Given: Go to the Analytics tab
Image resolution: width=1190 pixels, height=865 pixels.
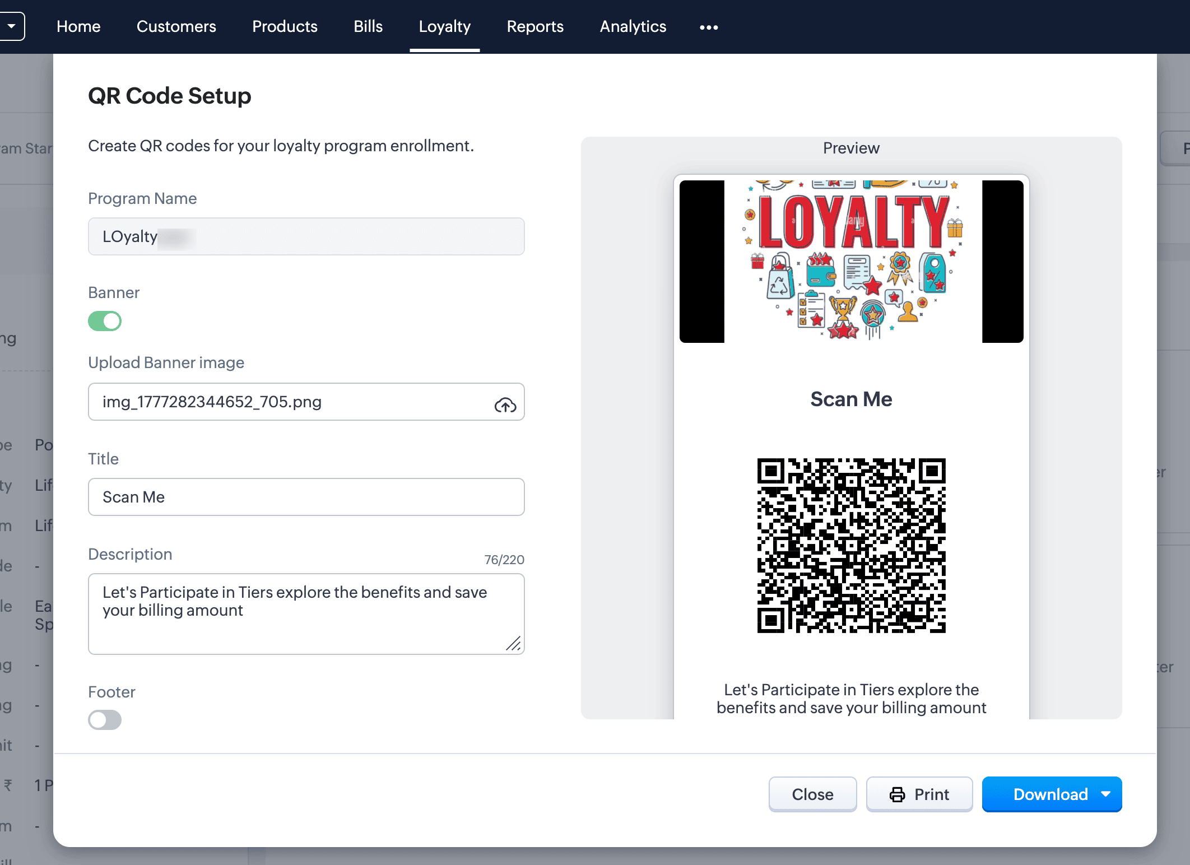Looking at the screenshot, I should [633, 26].
